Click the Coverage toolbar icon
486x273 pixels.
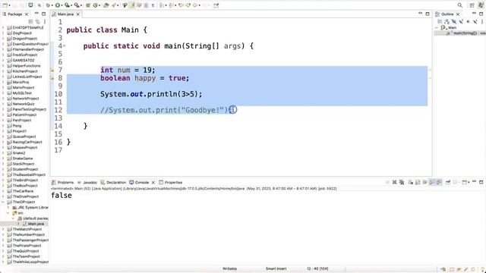(67, 5)
